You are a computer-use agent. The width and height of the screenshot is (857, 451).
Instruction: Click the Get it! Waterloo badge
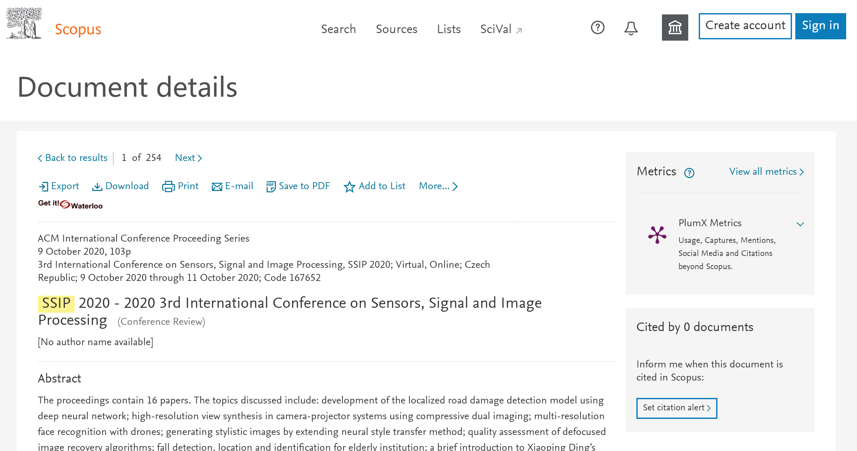tap(70, 204)
